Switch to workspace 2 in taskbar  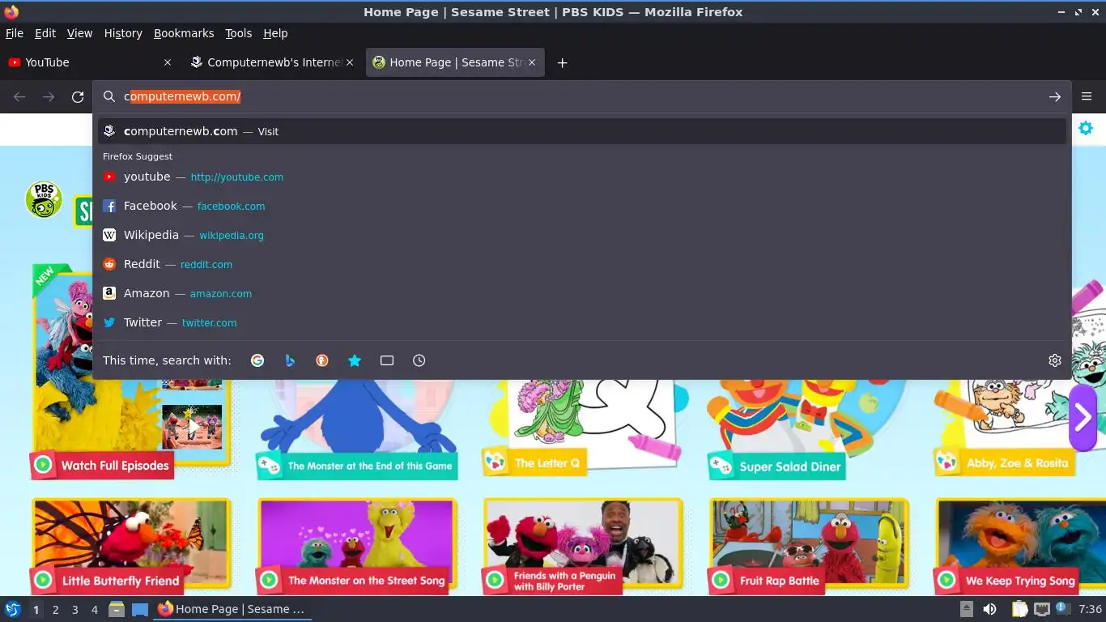pyautogui.click(x=55, y=609)
